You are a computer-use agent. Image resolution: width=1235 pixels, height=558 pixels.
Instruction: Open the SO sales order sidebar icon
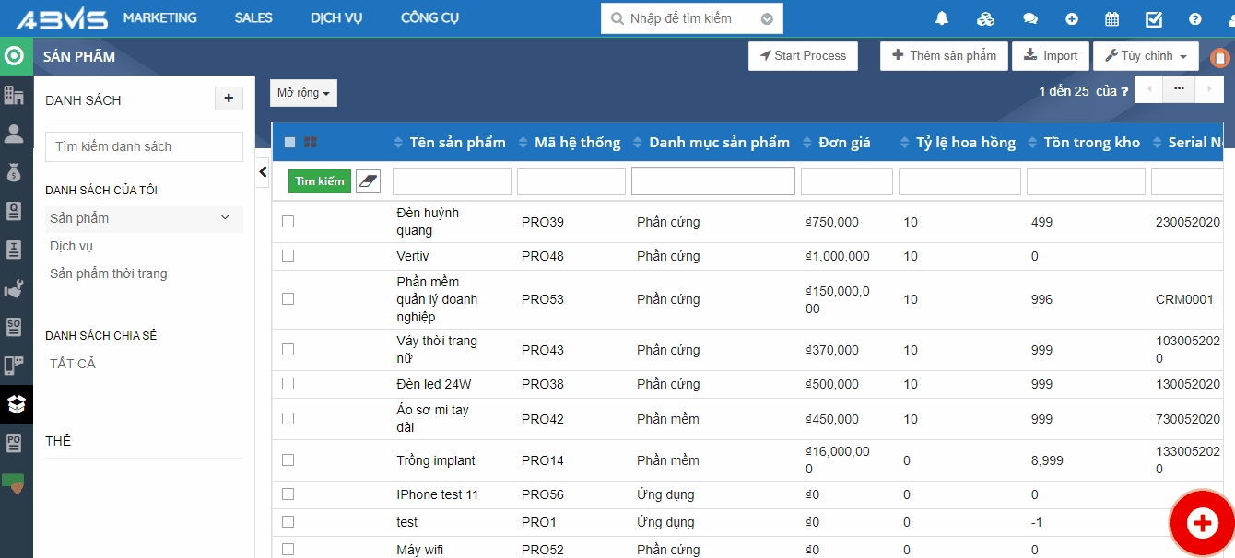14,327
